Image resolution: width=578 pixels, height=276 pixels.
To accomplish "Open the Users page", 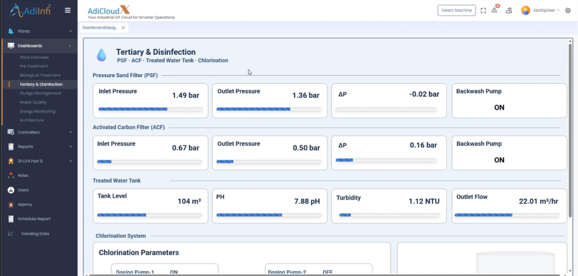I will tap(23, 190).
